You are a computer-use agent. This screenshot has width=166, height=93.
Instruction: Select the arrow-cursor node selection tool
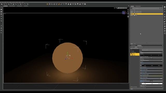click(x=52, y=4)
